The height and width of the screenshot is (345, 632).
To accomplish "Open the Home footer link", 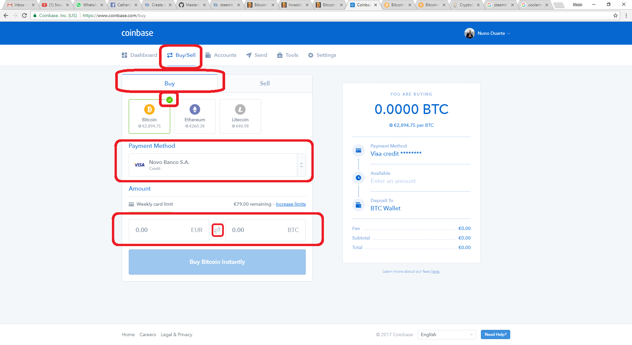I will [x=128, y=334].
